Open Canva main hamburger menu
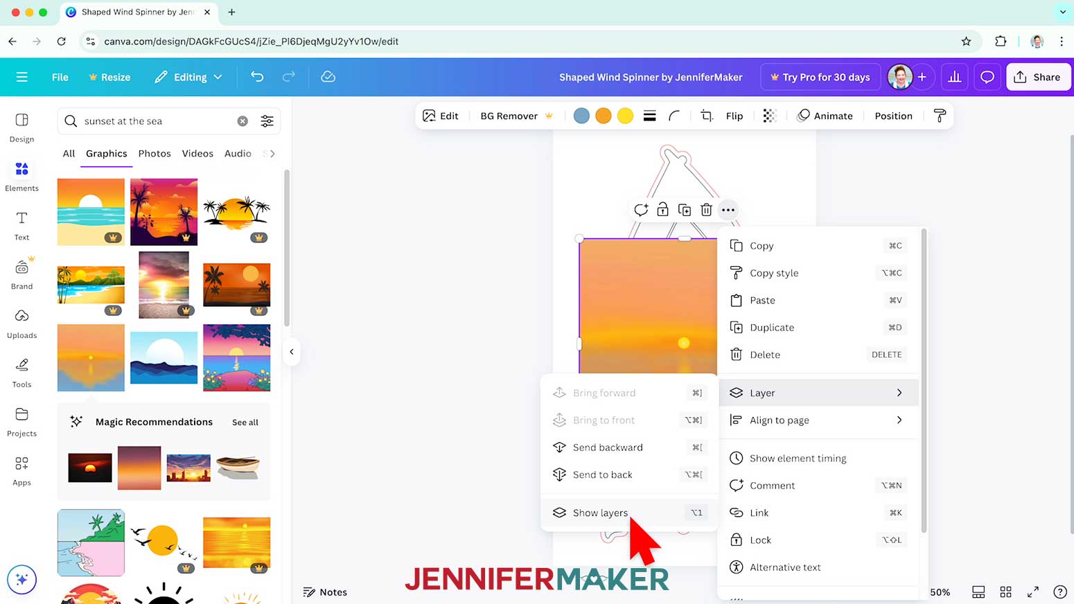The height and width of the screenshot is (604, 1074). tap(22, 77)
